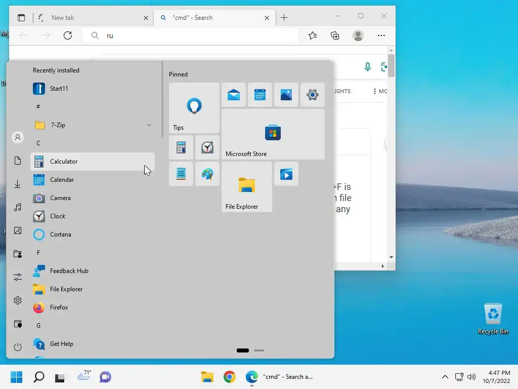The image size is (518, 389).
Task: Click the Power button in Start menu
Action: (18, 347)
